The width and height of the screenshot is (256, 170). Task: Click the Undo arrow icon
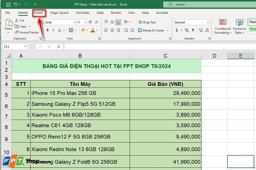pyautogui.click(x=15, y=4)
